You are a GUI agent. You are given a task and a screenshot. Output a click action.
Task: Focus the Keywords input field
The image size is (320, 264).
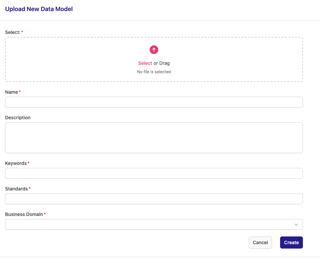pos(154,173)
